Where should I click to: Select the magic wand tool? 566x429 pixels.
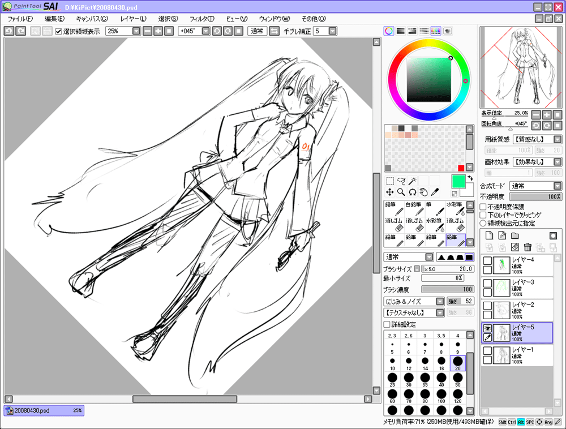click(x=412, y=181)
